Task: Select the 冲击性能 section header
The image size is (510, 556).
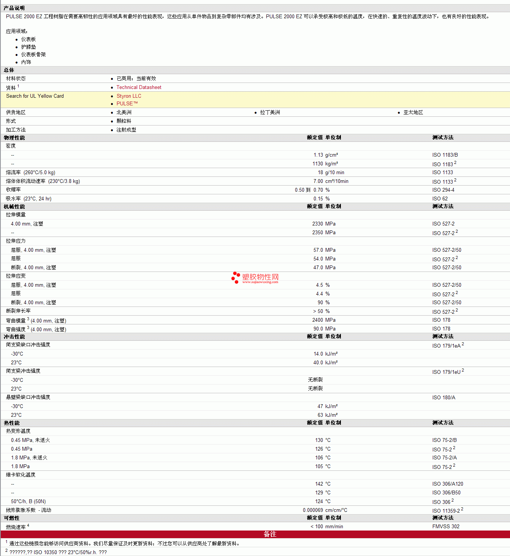Action: click(14, 337)
